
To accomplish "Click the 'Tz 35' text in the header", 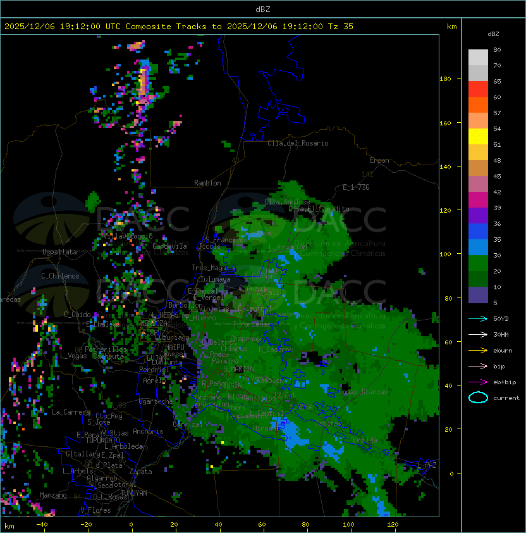I will (341, 27).
